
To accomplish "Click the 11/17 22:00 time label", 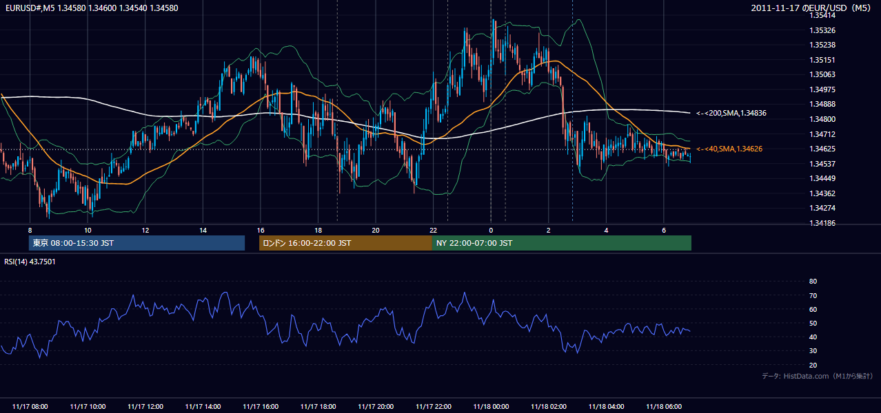I will pyautogui.click(x=433, y=407).
